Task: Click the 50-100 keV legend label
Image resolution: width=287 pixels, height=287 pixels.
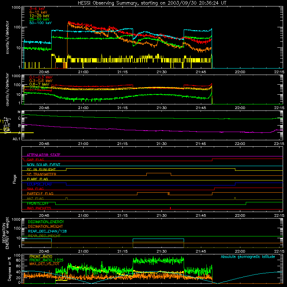Action: coord(41,23)
